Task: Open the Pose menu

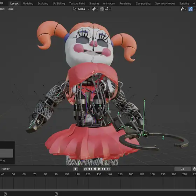Action: [x=10, y=9]
